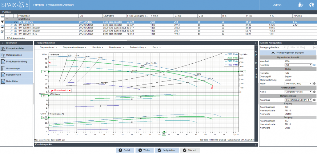Screen dimensions: 317x154
Task: Open the Betriebspunkt menu
Action: point(117,47)
